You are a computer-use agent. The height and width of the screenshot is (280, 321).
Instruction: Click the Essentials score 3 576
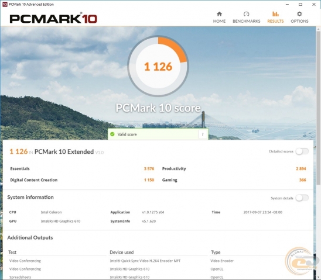(149, 169)
